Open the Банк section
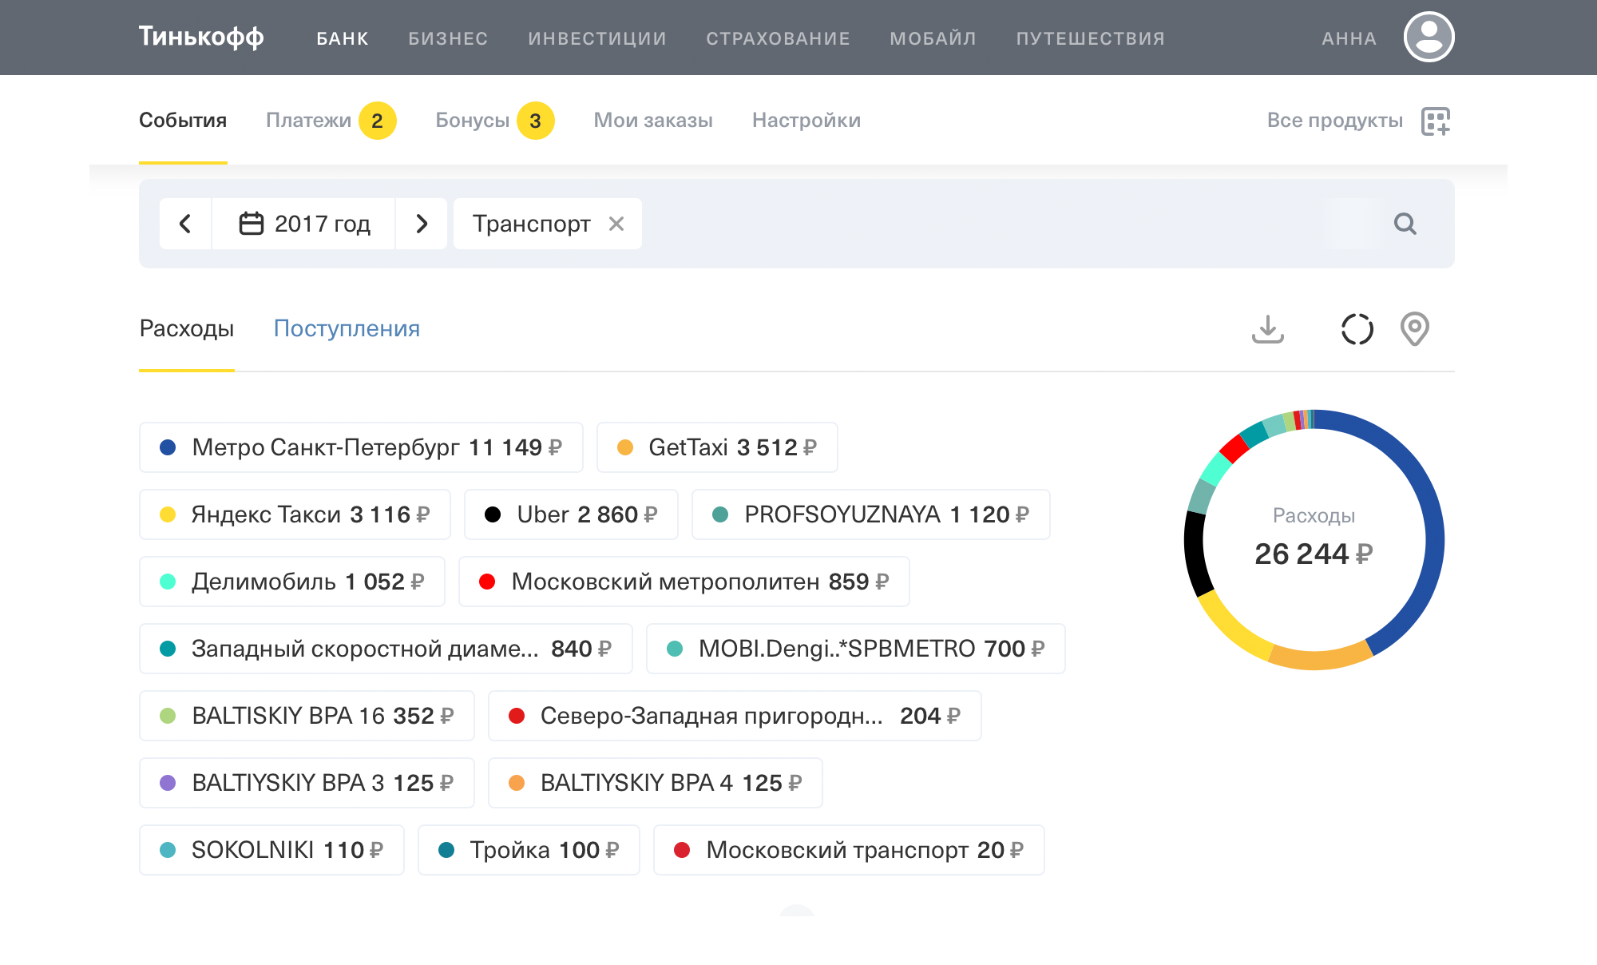1597x965 pixels. [343, 38]
